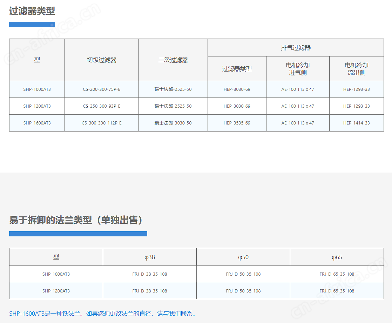Click SHP-1200AT3 in the filter table

tap(37, 106)
